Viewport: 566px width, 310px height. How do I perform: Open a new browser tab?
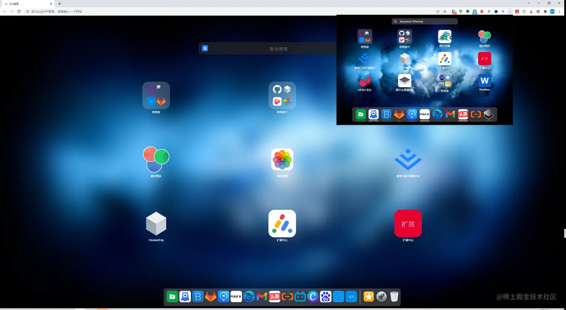[x=60, y=4]
